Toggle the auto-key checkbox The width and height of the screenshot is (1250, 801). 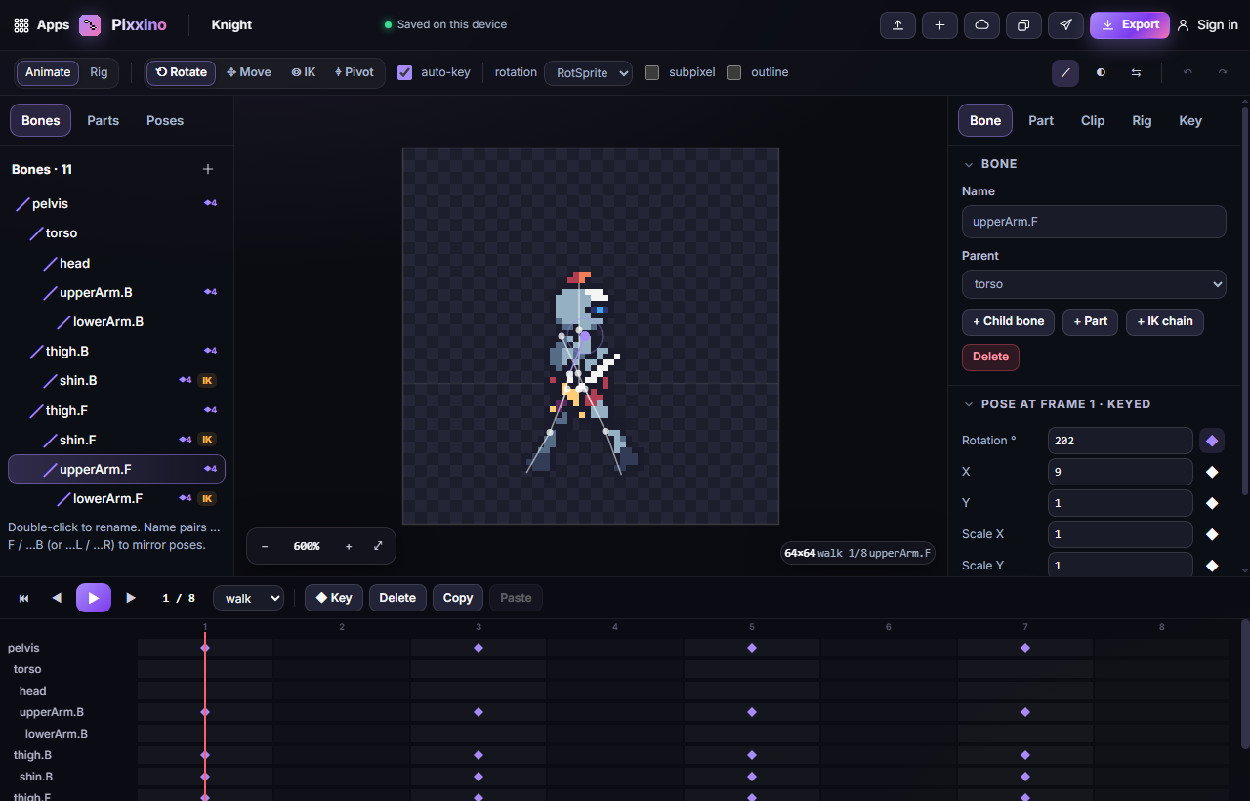405,72
